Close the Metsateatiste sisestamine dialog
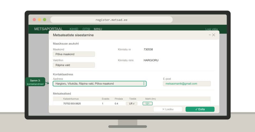Viewport: 255px width, 132px height. (x=214, y=35)
